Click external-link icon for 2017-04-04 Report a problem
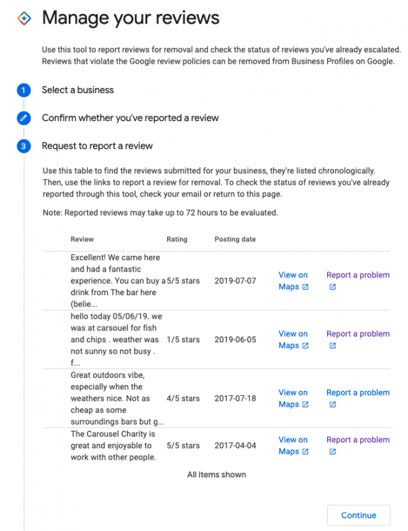Screen dimensions: 408x531 click(x=333, y=451)
